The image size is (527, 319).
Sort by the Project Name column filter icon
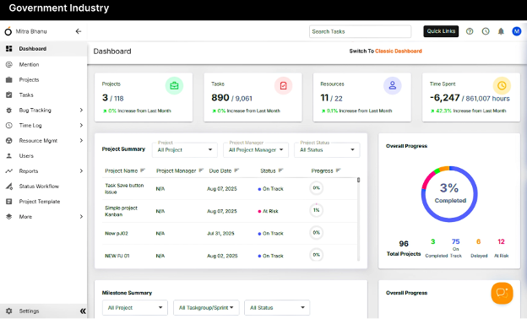click(143, 170)
